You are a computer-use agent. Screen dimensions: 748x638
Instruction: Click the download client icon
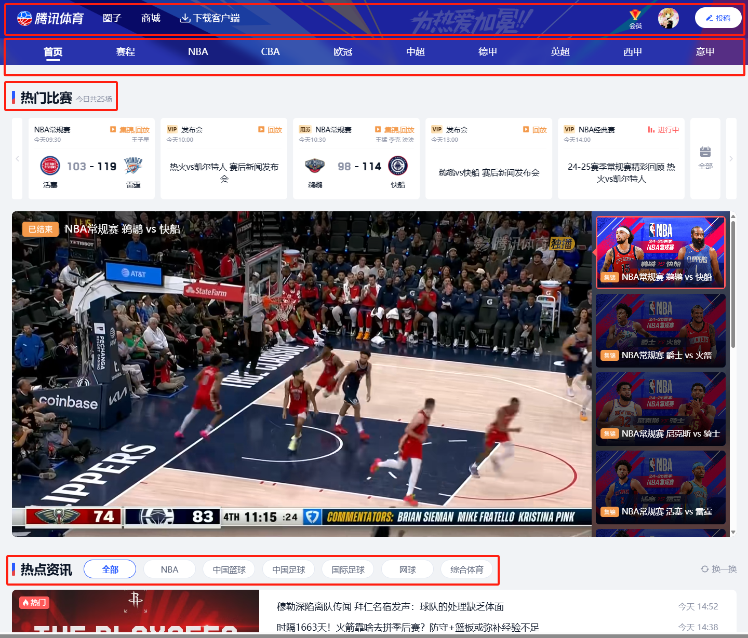click(x=184, y=18)
